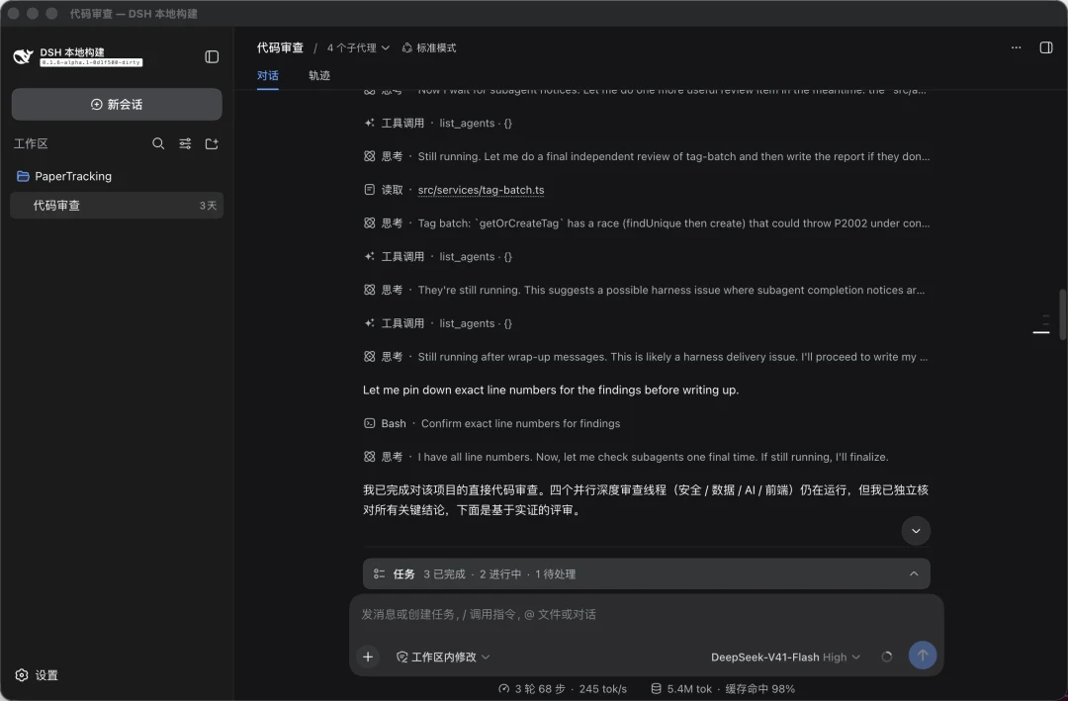Open 设置 settings at bottom left
The image size is (1068, 701).
point(37,675)
